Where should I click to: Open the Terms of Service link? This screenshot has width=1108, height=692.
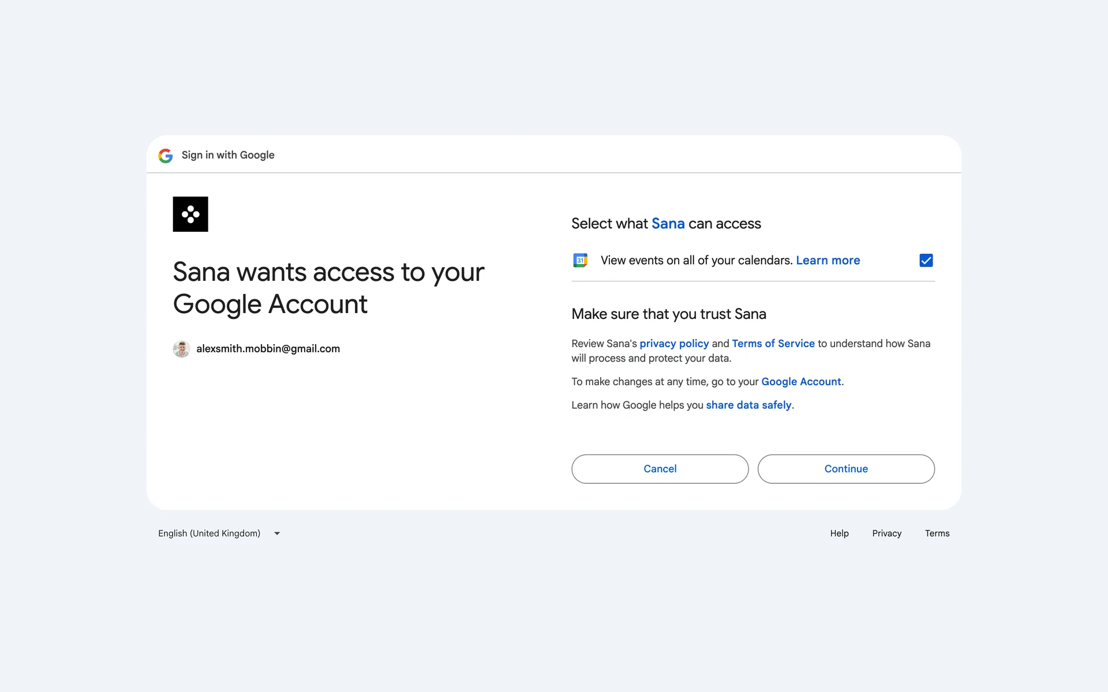pos(773,344)
